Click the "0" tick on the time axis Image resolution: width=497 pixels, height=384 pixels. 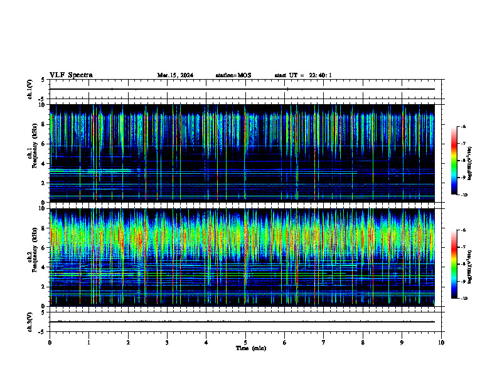(x=50, y=343)
